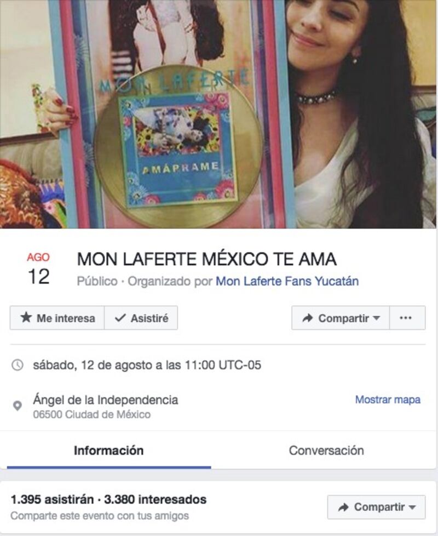Click the clock icon next to event date

click(x=18, y=365)
